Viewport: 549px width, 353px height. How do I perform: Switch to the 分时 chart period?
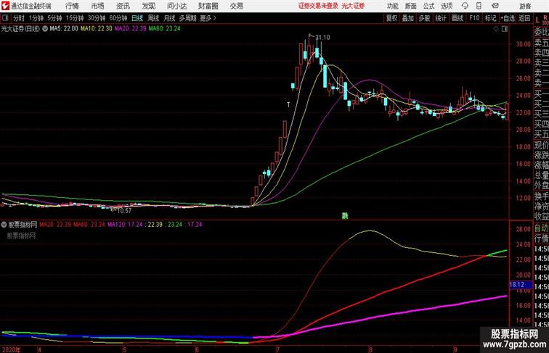tap(19, 18)
